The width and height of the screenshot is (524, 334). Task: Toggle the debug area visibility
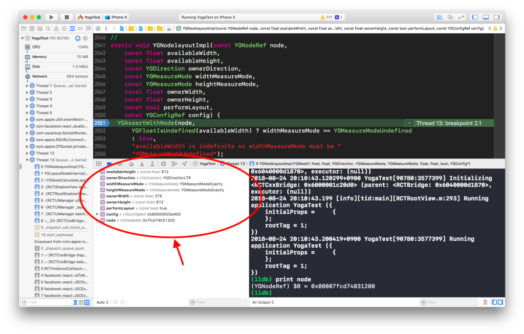pyautogui.click(x=486, y=17)
